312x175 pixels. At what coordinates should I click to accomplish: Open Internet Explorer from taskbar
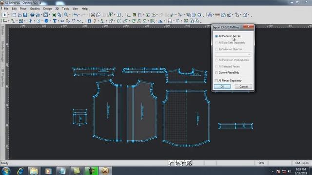point(20,171)
